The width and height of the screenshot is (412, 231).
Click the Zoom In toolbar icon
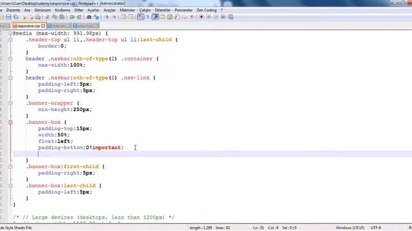pos(106,17)
